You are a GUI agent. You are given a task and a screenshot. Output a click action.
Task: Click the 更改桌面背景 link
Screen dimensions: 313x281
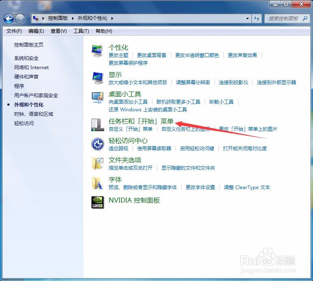152,55
